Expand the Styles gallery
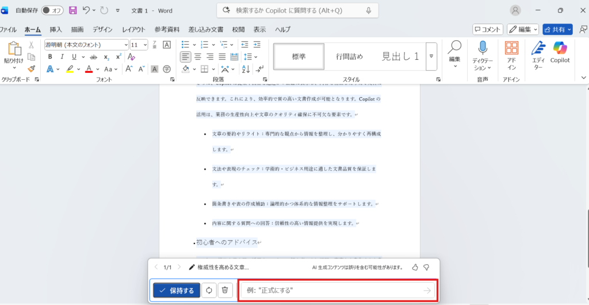This screenshot has height=305, width=589. pos(431,56)
